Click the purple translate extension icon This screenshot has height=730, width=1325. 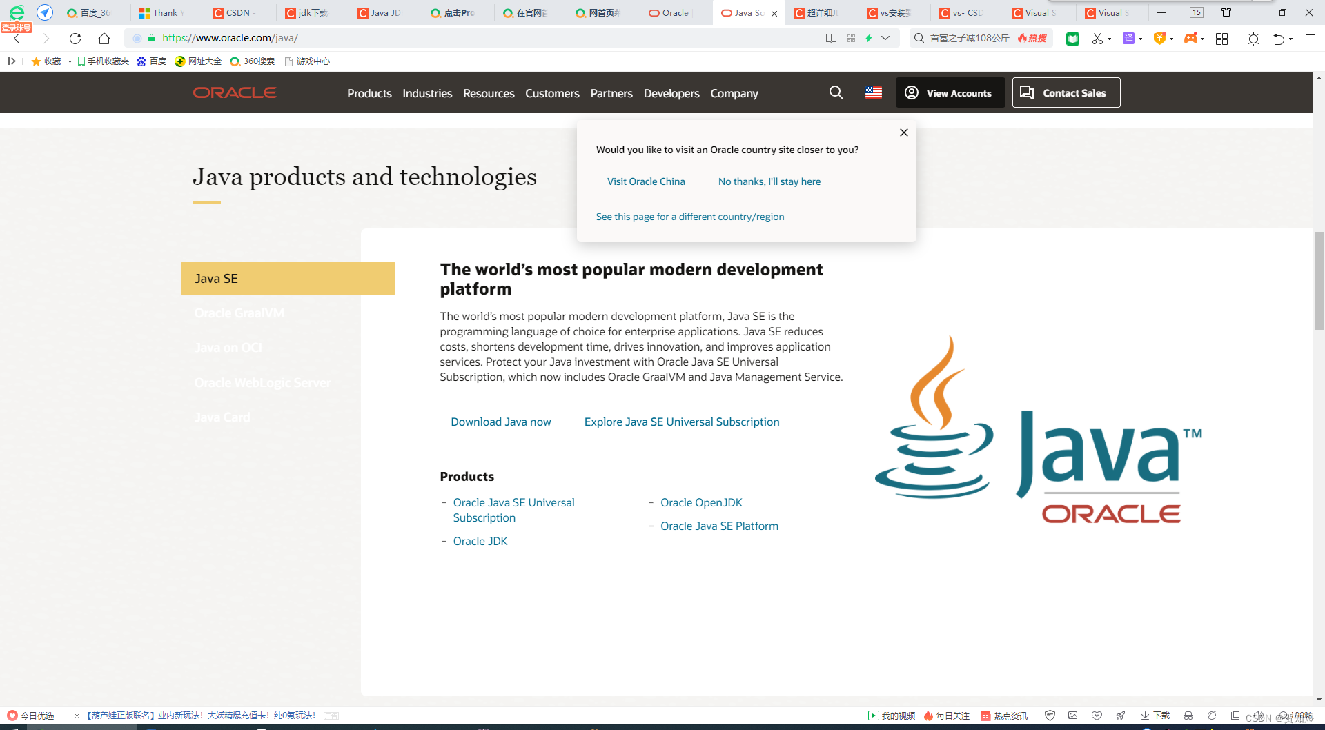(1128, 39)
